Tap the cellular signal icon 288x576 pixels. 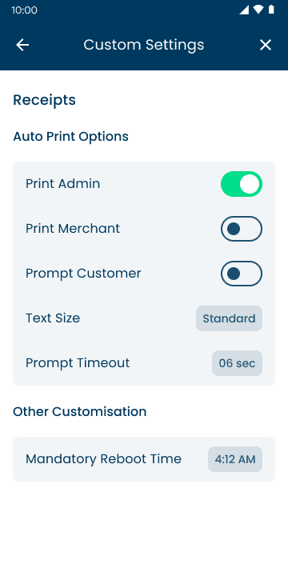click(x=244, y=10)
